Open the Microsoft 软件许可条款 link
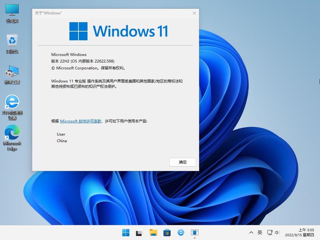The height and width of the screenshot is (240, 320). click(x=81, y=121)
